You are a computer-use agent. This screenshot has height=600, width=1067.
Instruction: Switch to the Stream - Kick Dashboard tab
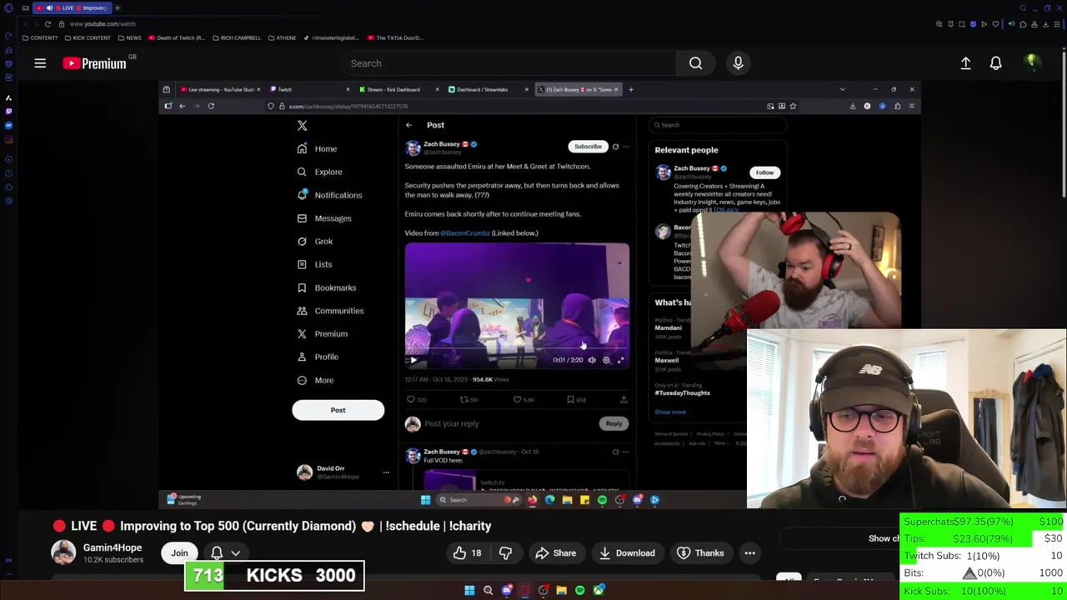[x=398, y=89]
